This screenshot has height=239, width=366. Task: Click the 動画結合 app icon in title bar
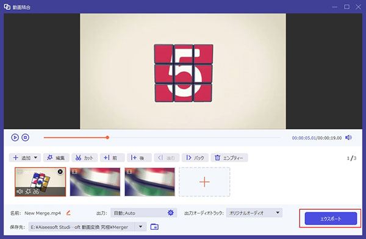coord(7,7)
